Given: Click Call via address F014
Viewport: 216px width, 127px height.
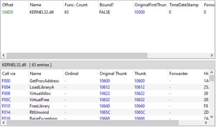Looking at the screenshot, I should [x=6, y=112].
